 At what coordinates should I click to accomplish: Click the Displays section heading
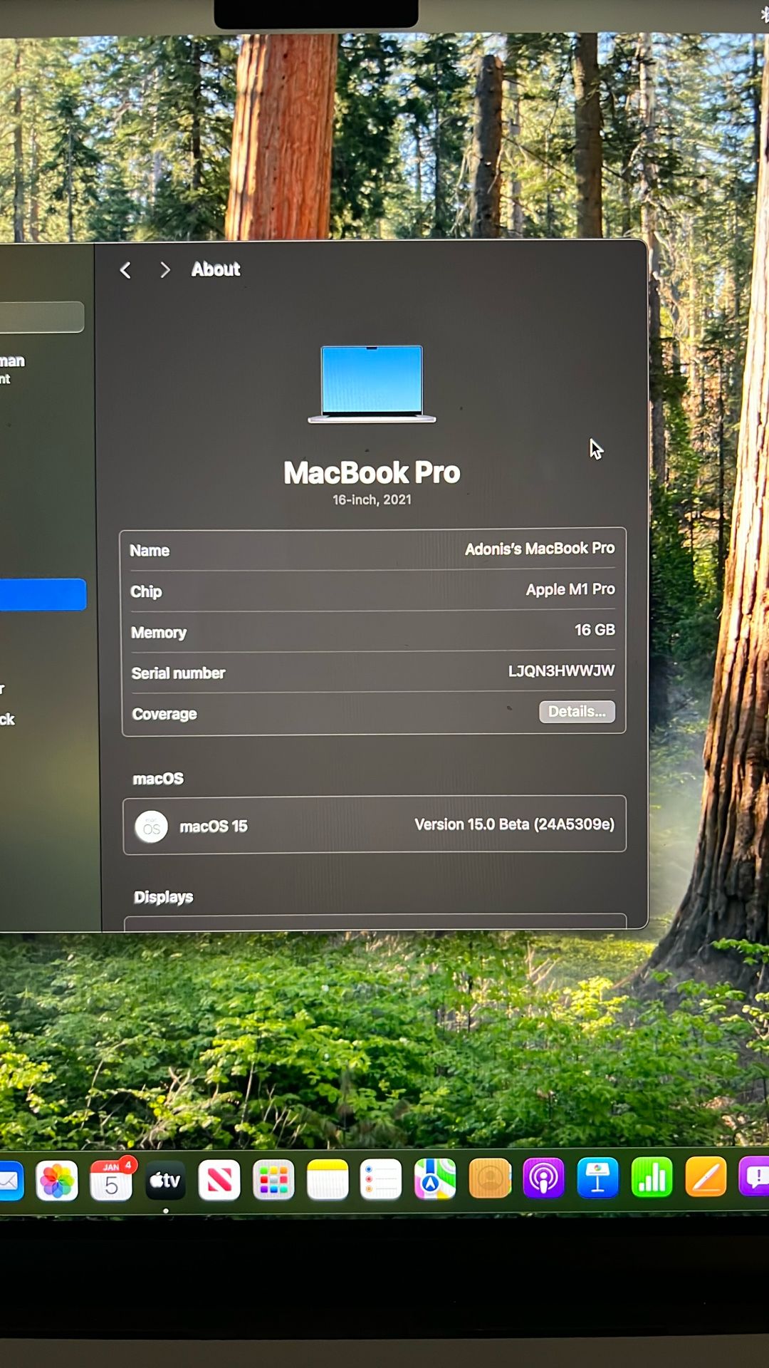[x=163, y=897]
